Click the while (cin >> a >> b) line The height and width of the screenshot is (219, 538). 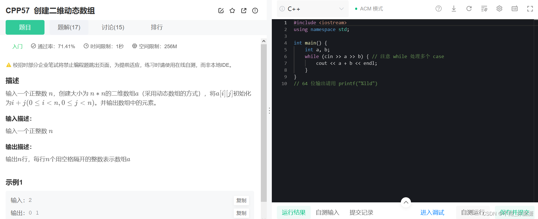pos(374,56)
